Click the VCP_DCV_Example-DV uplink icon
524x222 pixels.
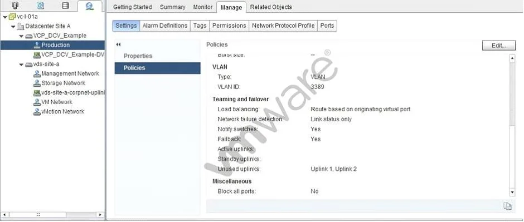point(37,55)
